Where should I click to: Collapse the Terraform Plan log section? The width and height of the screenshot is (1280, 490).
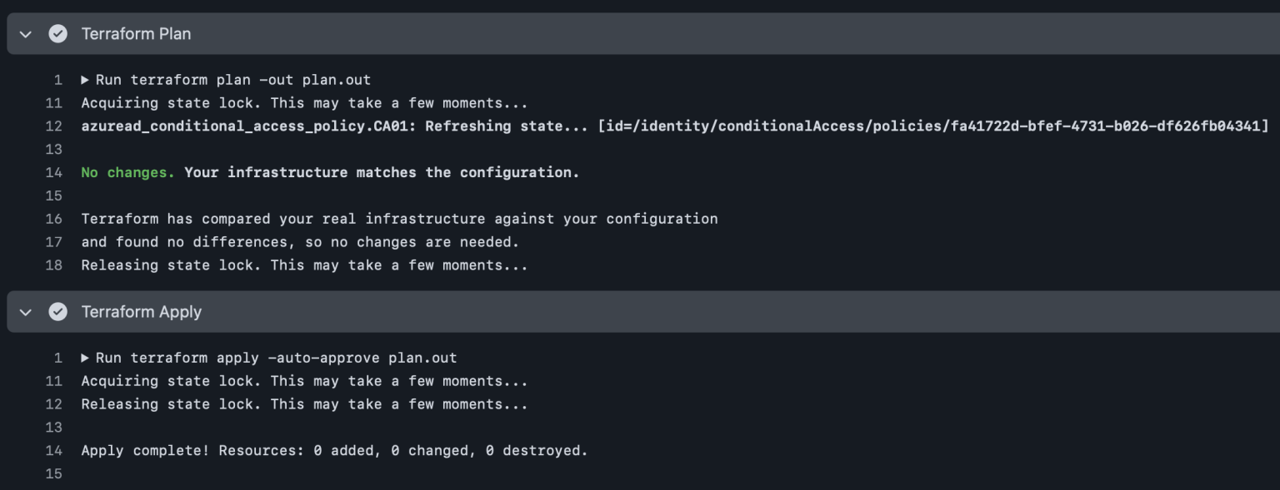(24, 34)
